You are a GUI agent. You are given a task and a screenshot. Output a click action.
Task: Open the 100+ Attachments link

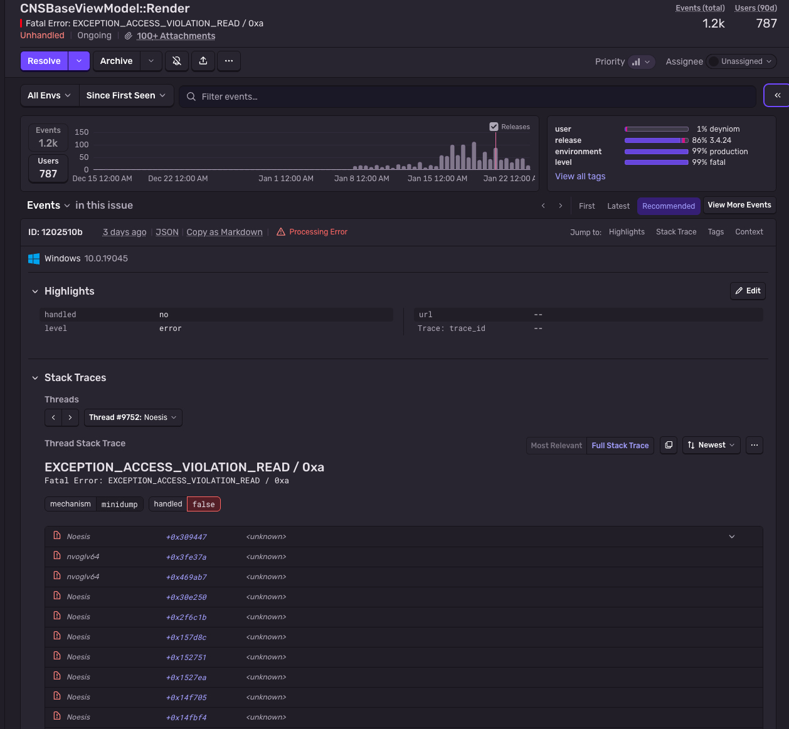point(176,36)
